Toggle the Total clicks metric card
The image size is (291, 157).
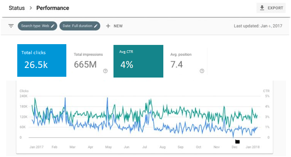41,60
